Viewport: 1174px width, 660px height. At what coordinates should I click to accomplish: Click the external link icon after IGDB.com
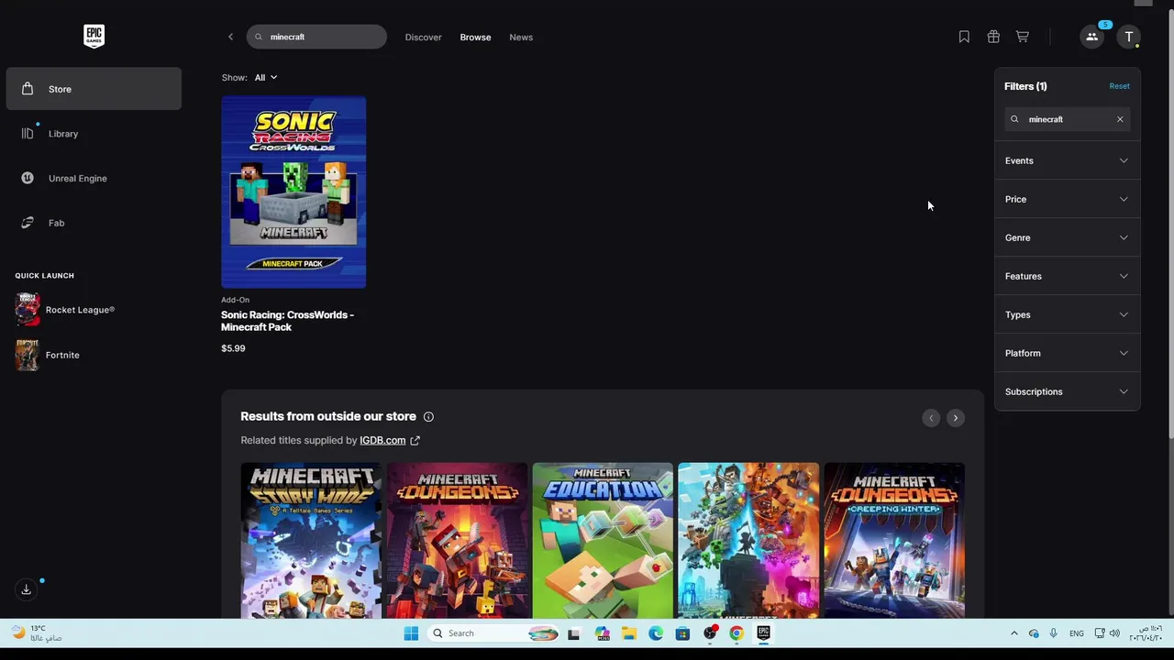coord(415,440)
